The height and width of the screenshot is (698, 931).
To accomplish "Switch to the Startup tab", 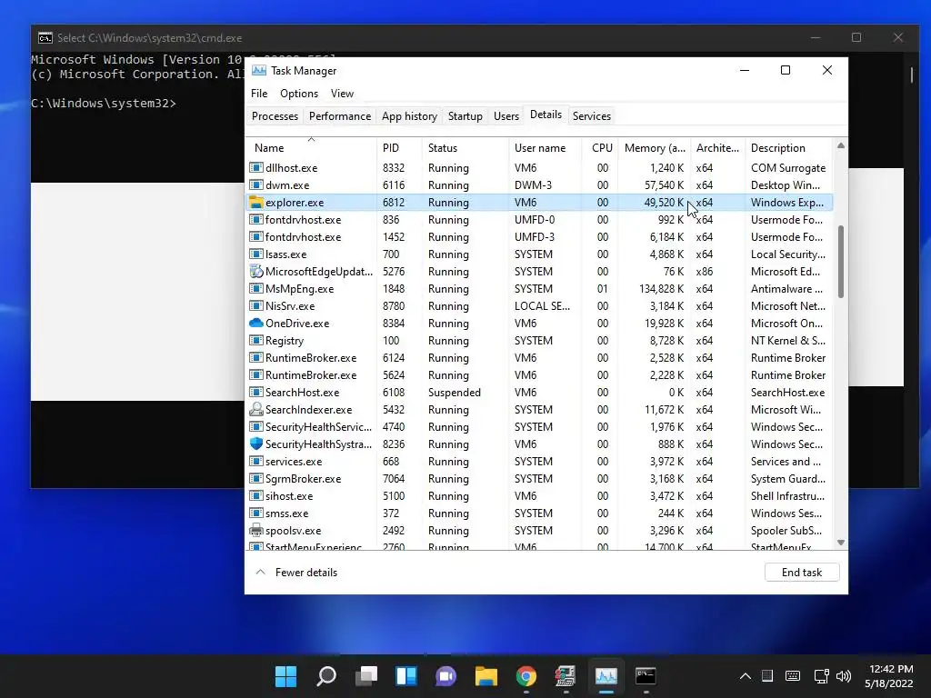I will tap(465, 116).
